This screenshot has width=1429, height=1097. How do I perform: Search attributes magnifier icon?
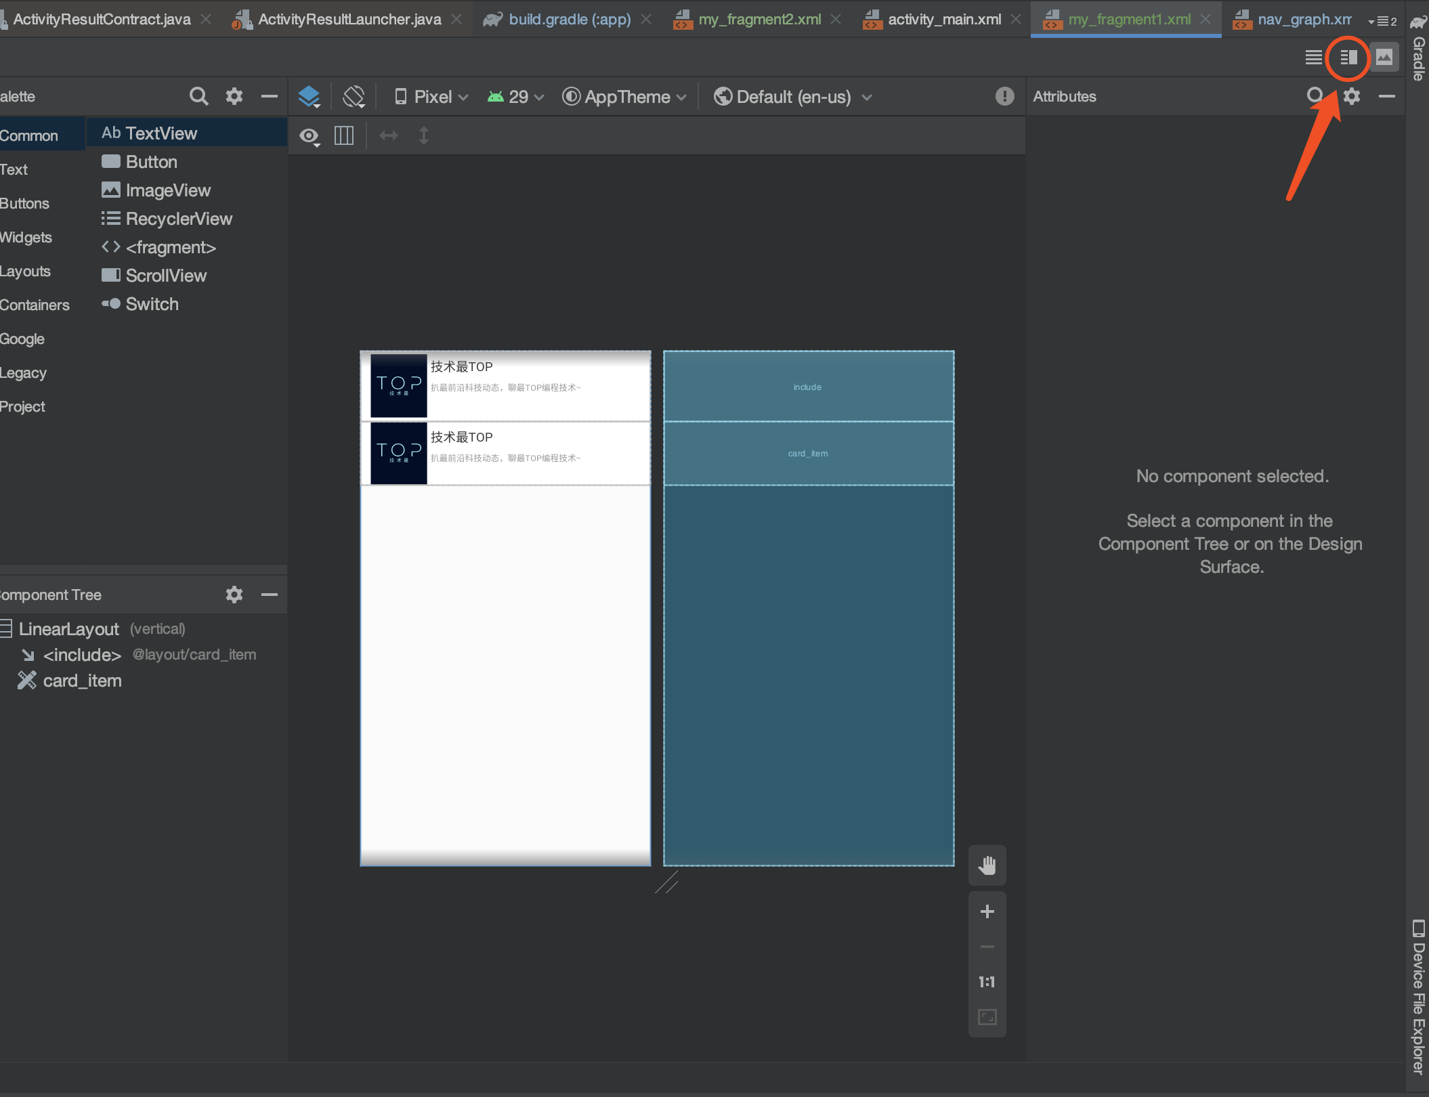point(1315,96)
